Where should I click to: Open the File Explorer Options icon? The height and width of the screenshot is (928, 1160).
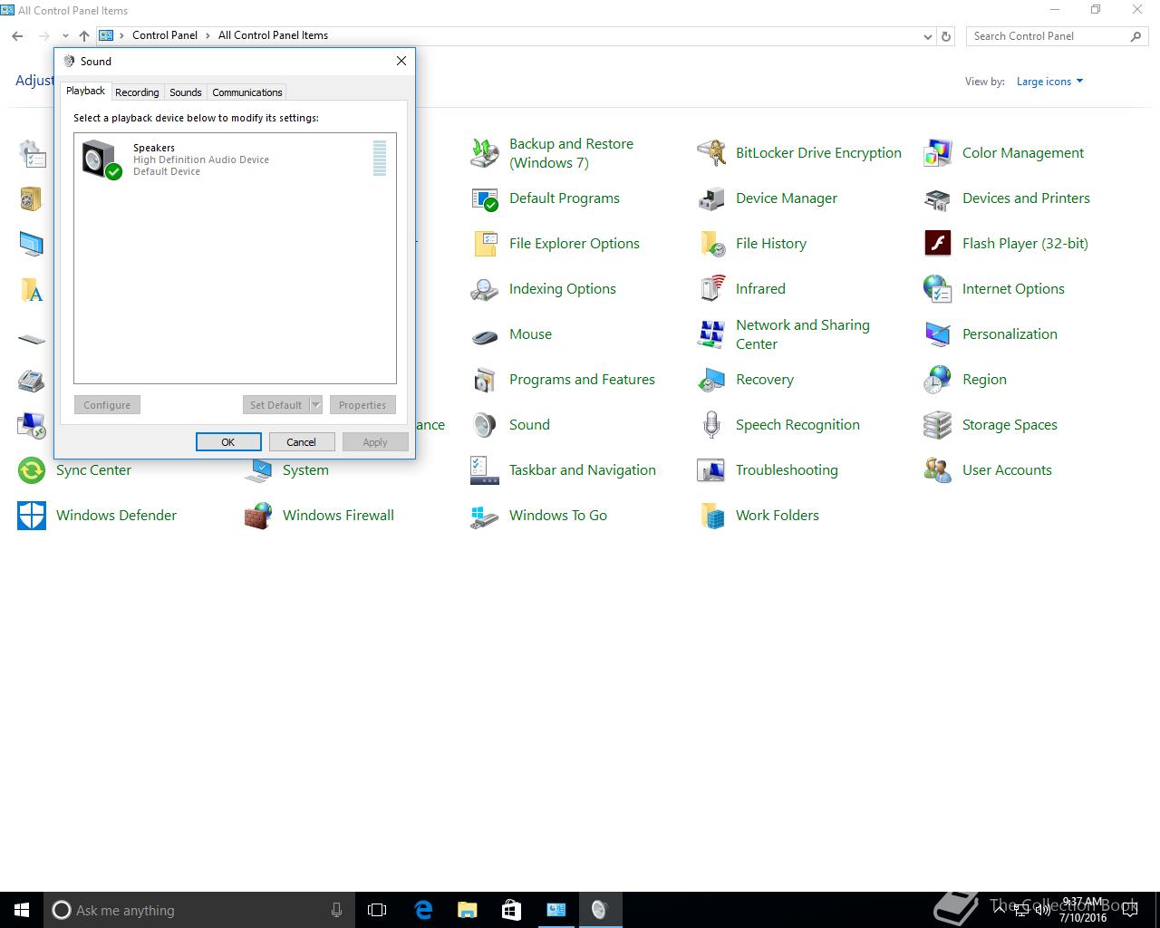point(484,244)
